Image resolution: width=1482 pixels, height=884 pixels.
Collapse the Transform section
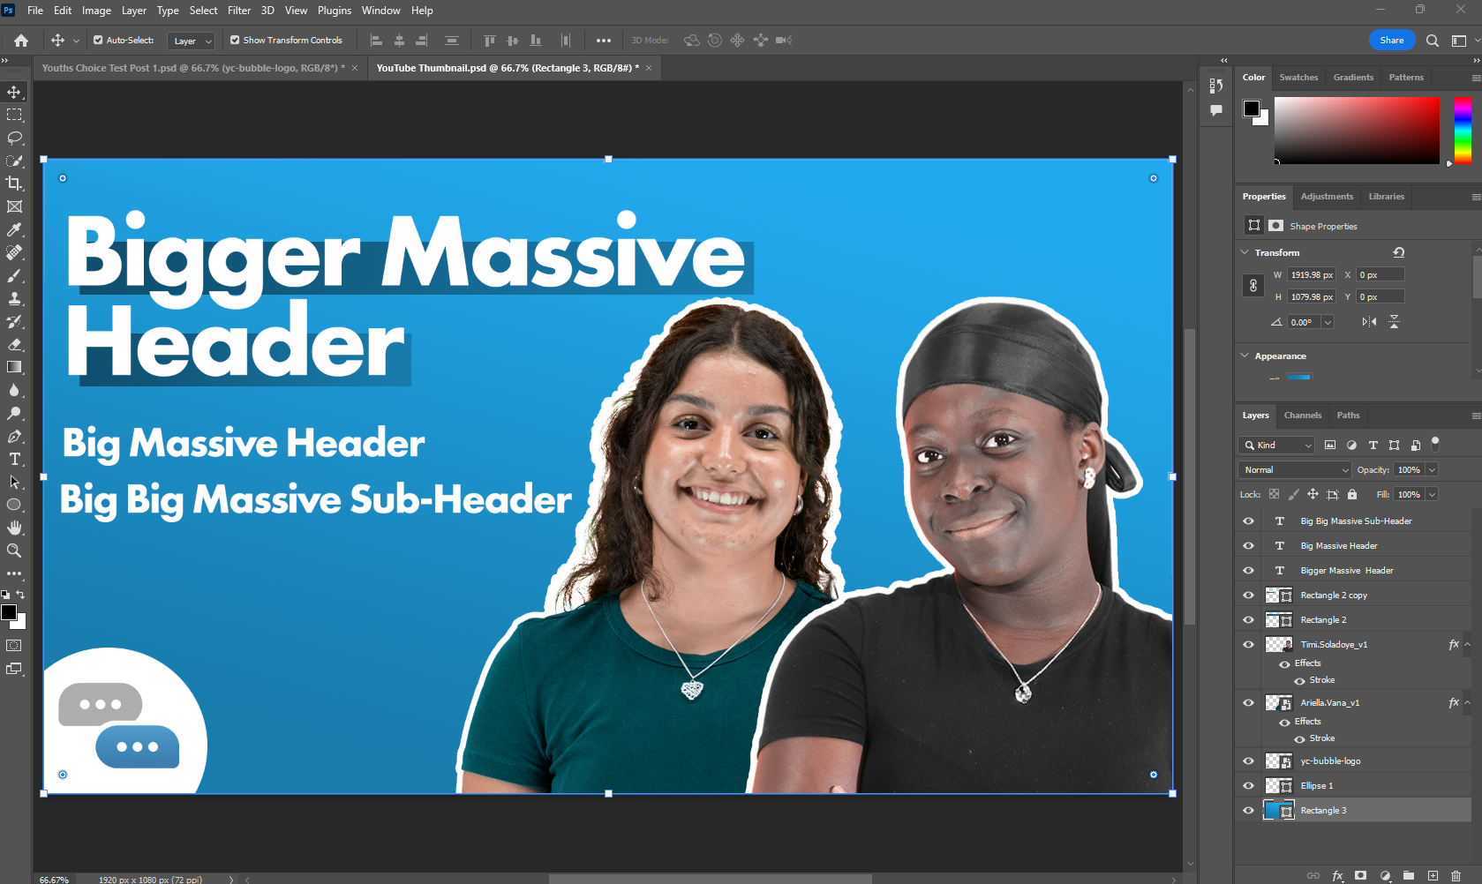pos(1245,252)
